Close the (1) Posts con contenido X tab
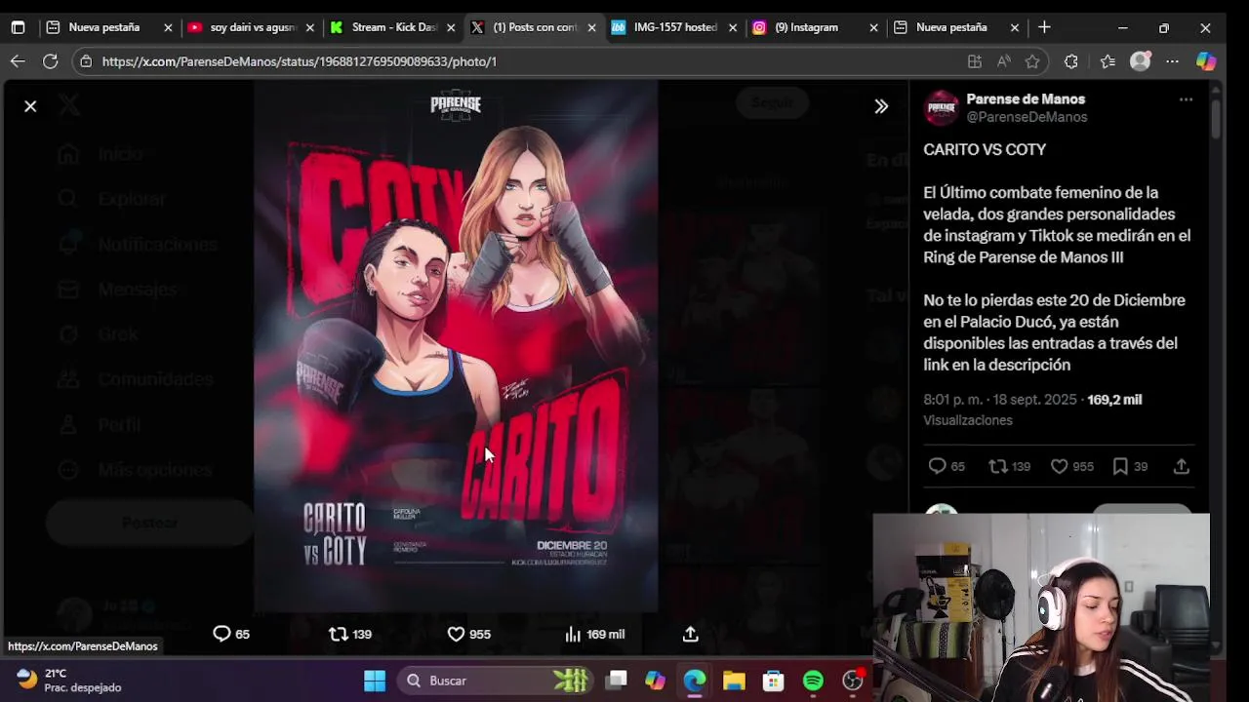 point(591,27)
